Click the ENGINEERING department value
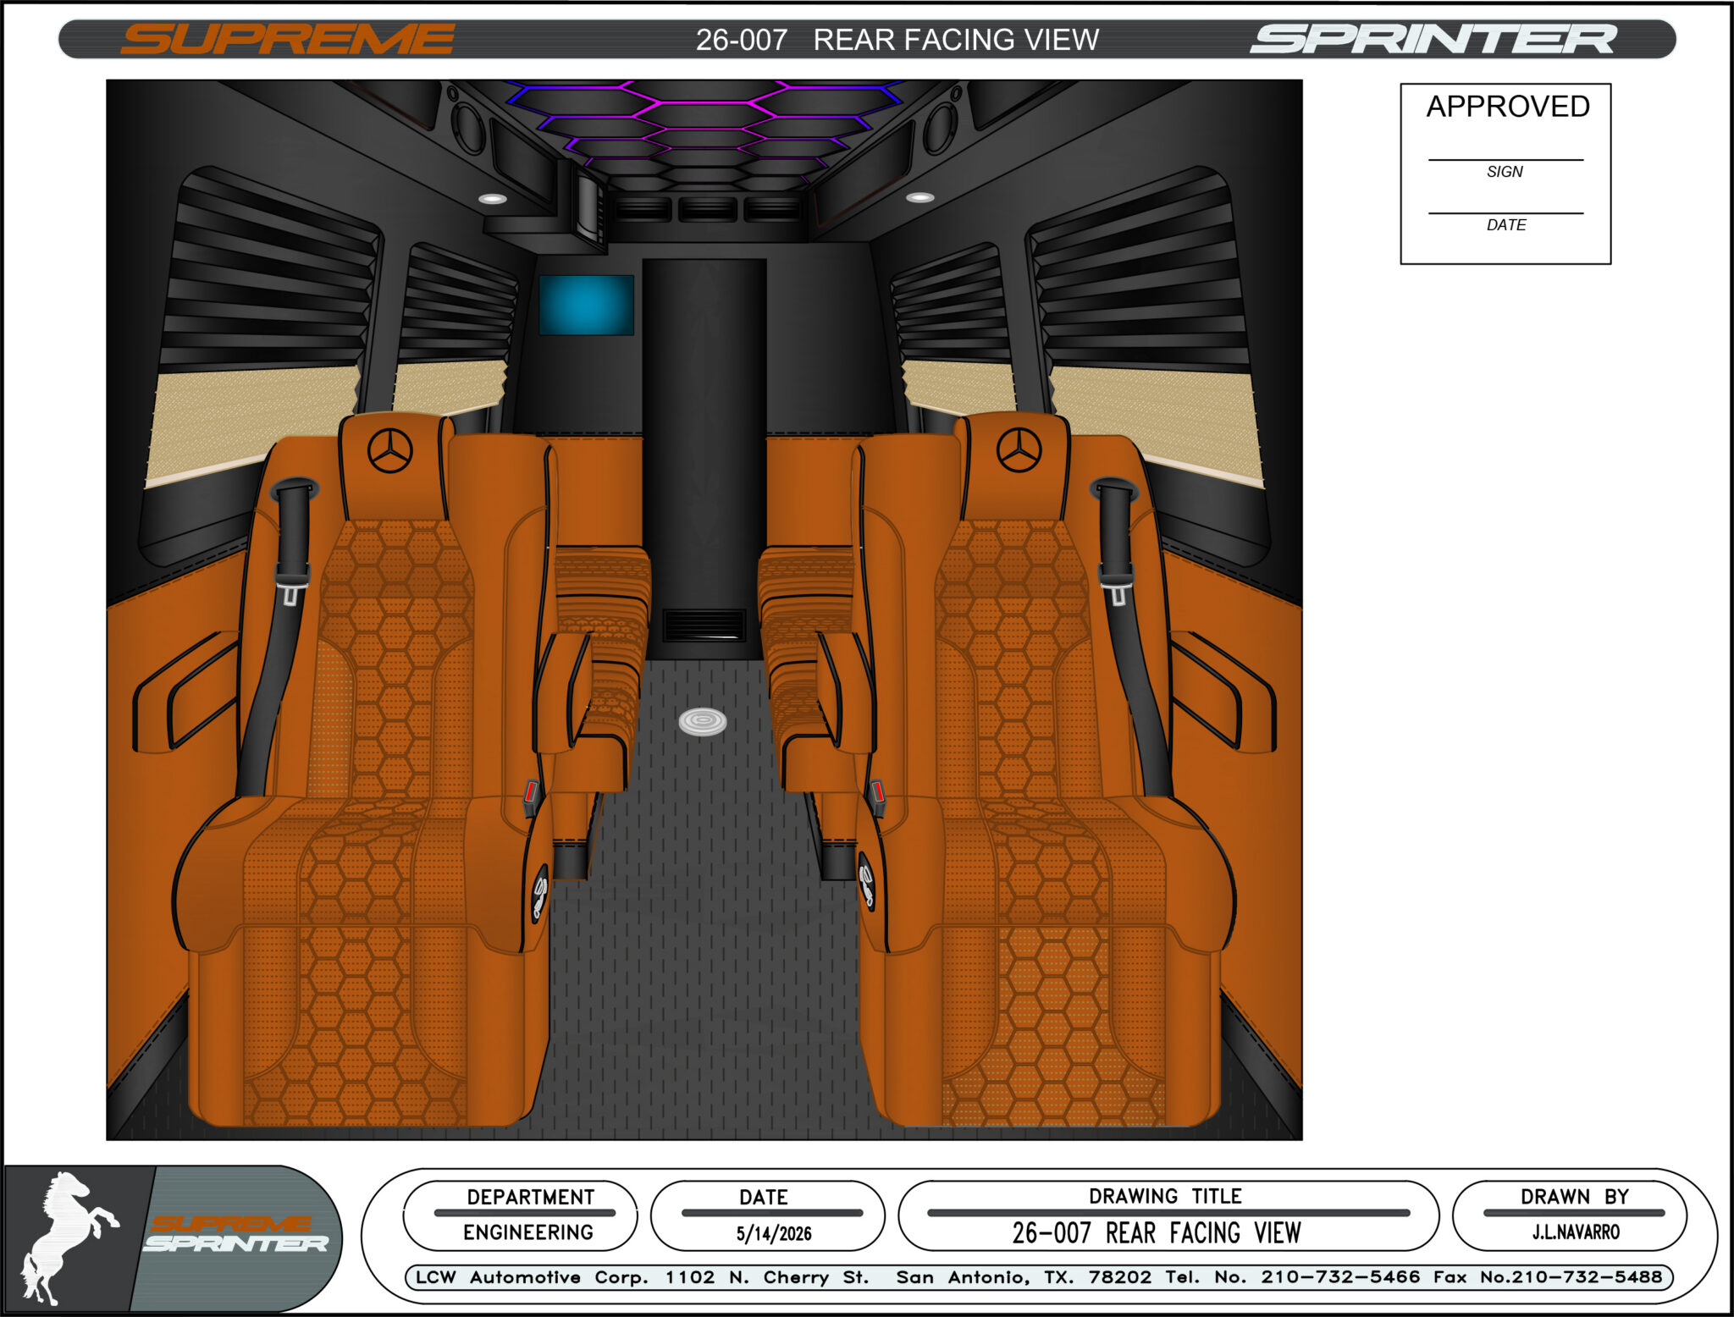Image resolution: width=1734 pixels, height=1317 pixels. [x=528, y=1232]
